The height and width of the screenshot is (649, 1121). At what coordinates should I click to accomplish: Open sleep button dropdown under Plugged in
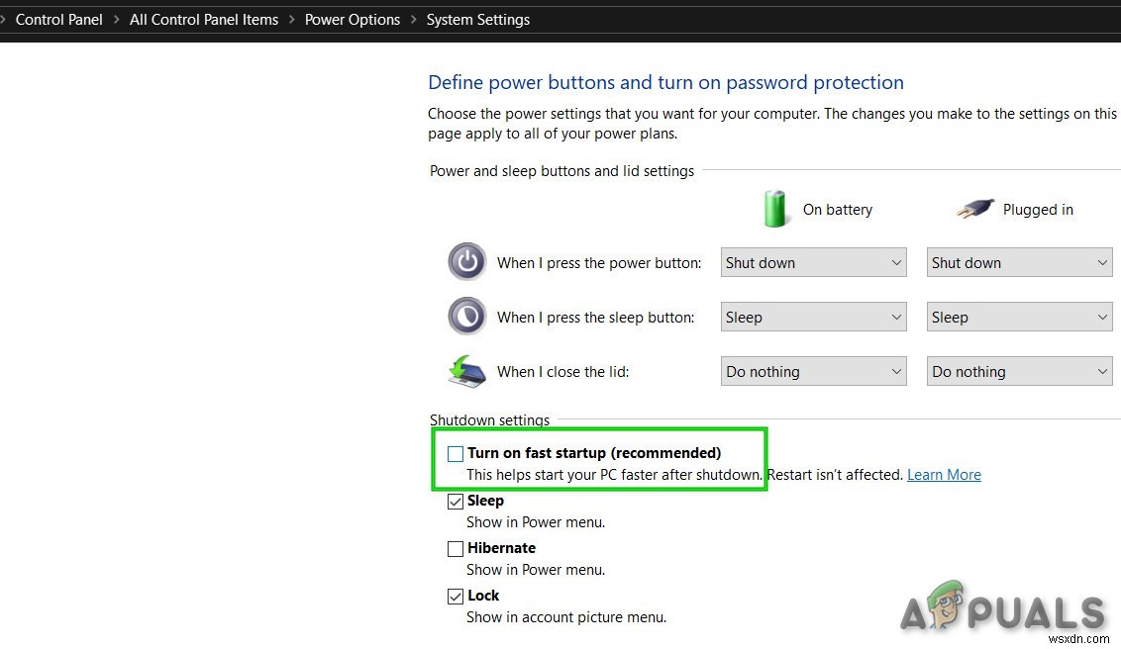pos(1019,317)
